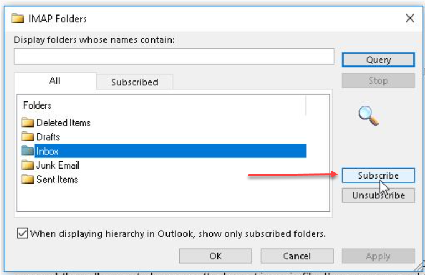Cancel the IMAP Folders dialog

click(x=297, y=256)
